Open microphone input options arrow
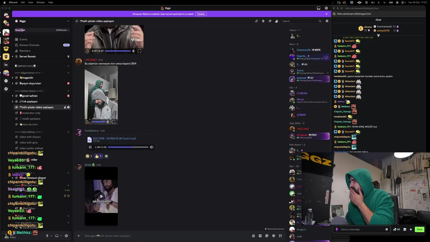This screenshot has width=430, height=242. (51, 236)
